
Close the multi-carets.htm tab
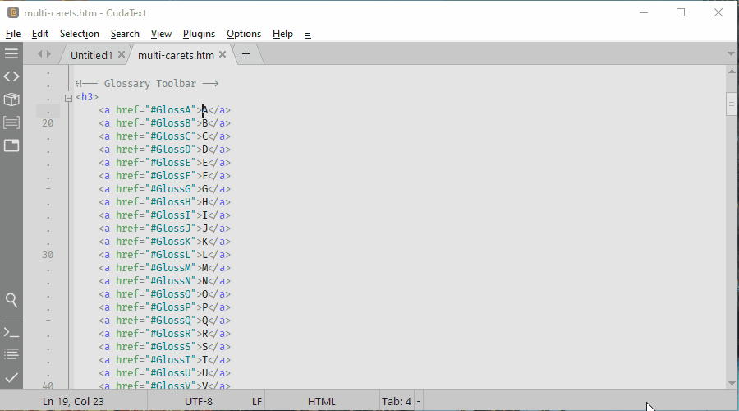click(223, 55)
